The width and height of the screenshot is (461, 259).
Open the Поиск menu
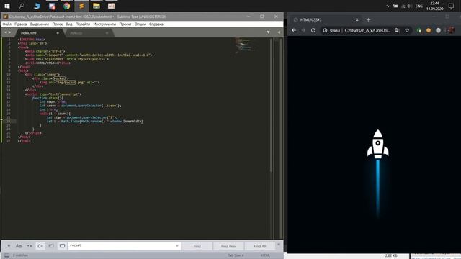58,24
